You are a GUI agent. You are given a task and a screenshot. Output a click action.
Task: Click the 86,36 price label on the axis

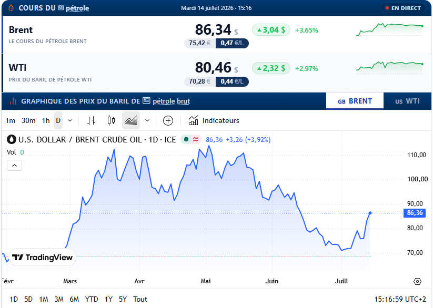click(415, 213)
